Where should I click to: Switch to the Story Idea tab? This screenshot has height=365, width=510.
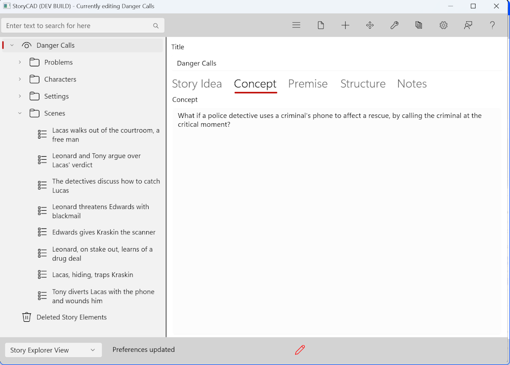click(197, 84)
